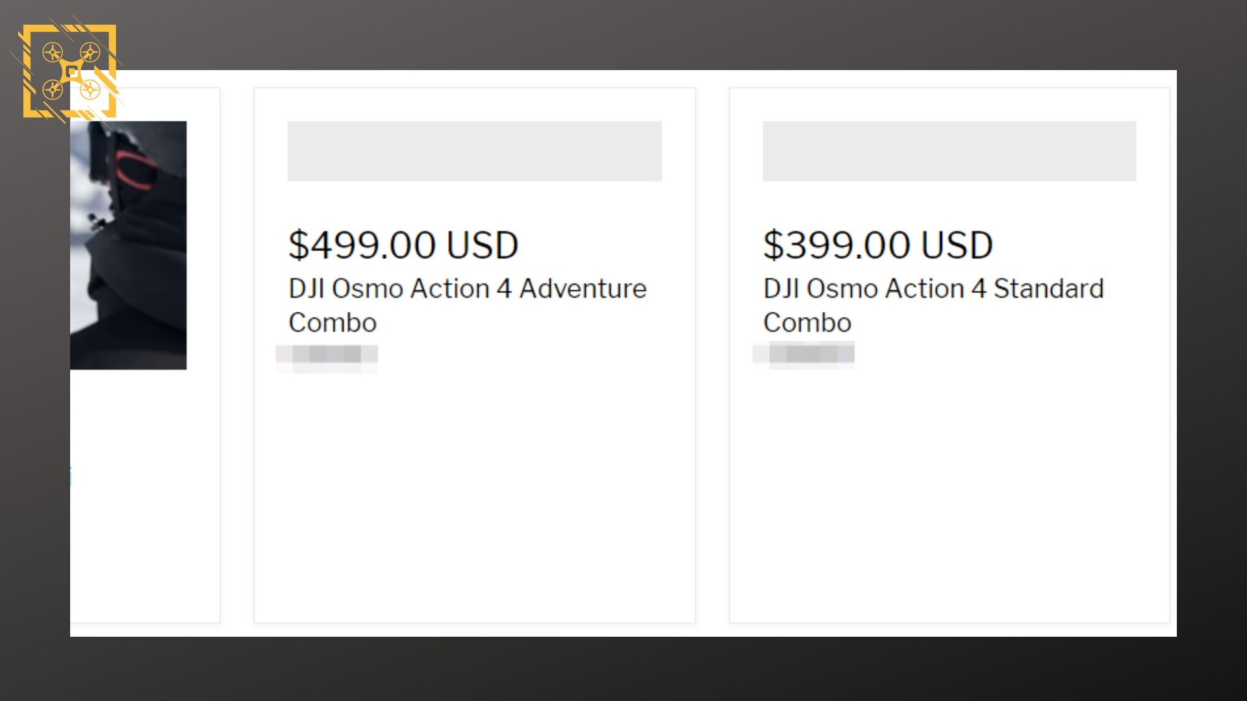1247x701 pixels.
Task: Click the small blue mark on left card edge
Action: (x=71, y=476)
